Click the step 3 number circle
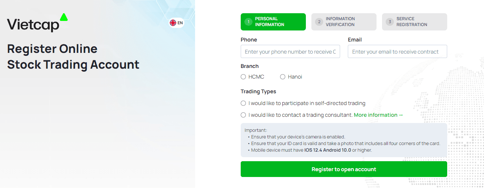 coord(390,22)
